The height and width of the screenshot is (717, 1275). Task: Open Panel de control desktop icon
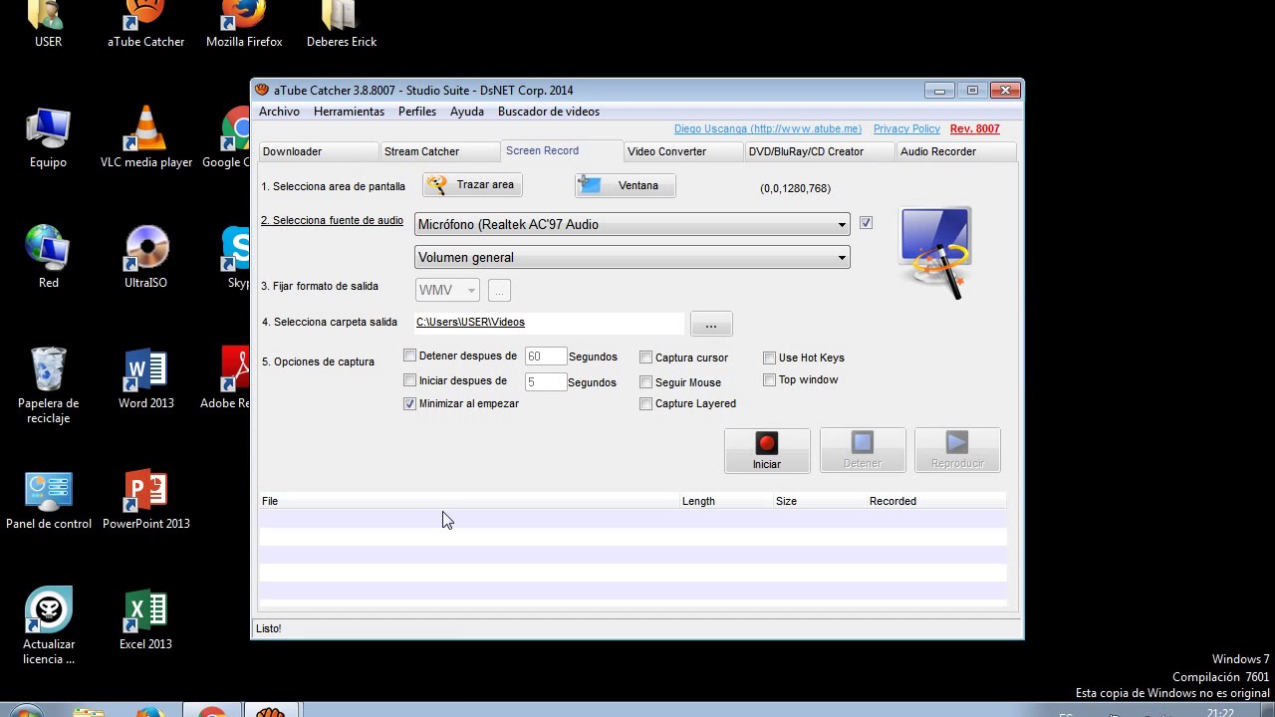click(48, 499)
